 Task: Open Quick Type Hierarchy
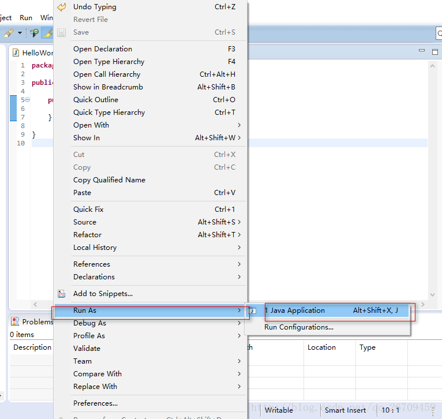(x=151, y=113)
